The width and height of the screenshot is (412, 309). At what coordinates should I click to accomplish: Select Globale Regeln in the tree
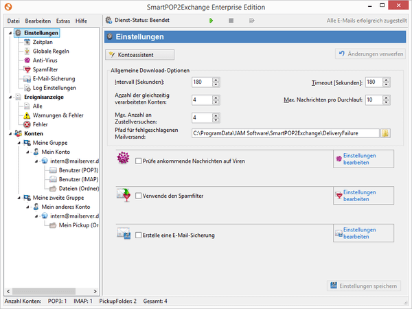[51, 51]
